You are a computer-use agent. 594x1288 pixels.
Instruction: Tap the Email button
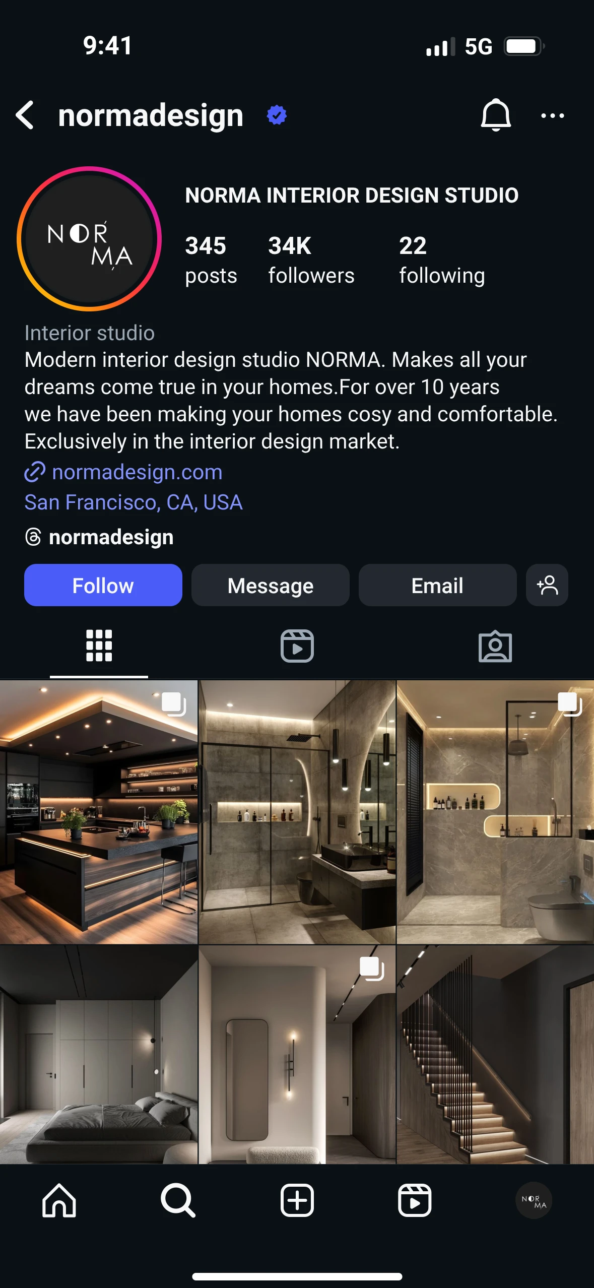438,585
